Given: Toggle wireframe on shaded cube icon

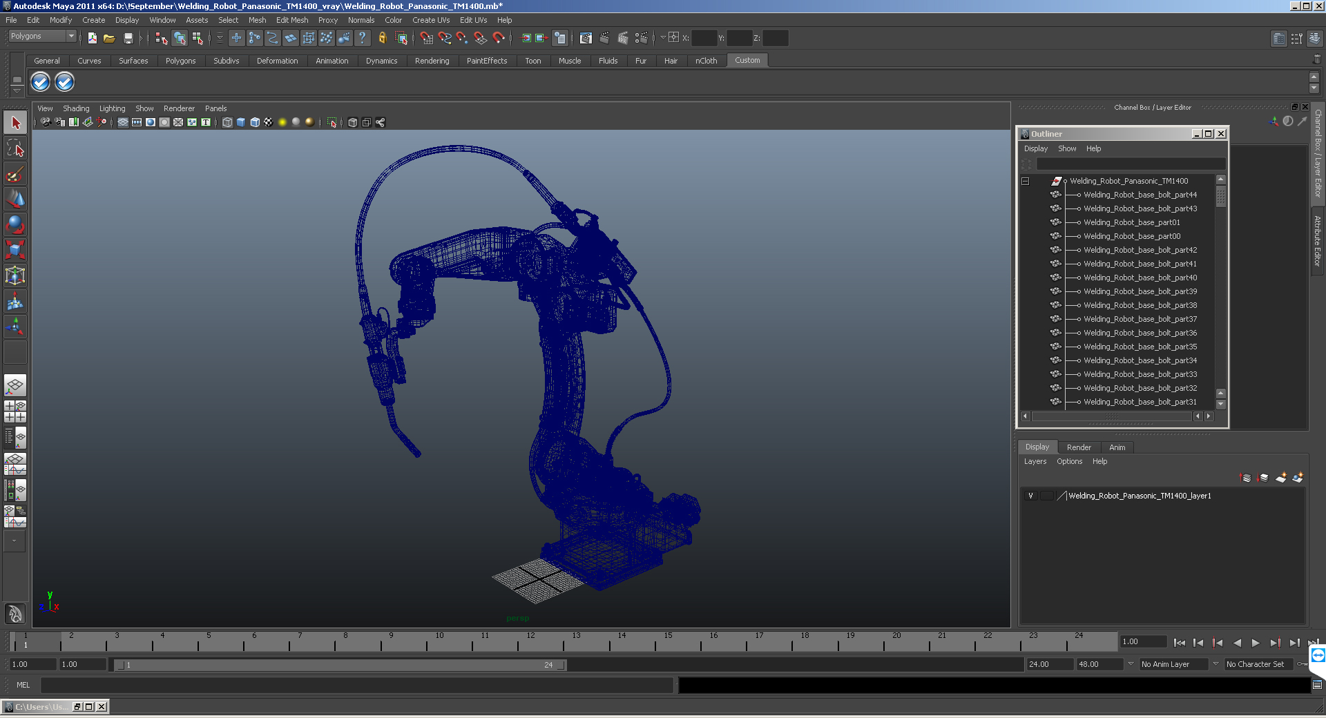Looking at the screenshot, I should 254,122.
